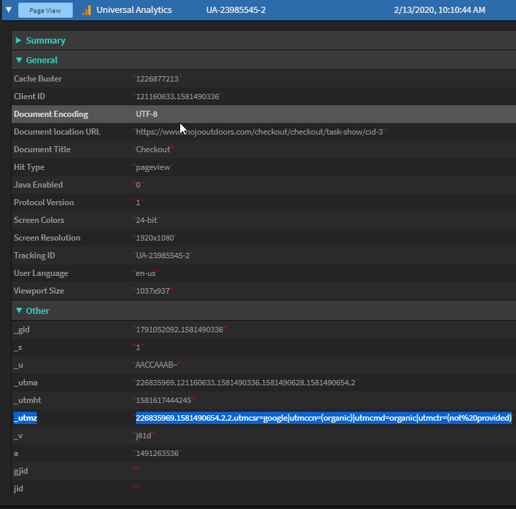Select the Document location URL value
Viewport: 516px width, 509px height.
259,132
